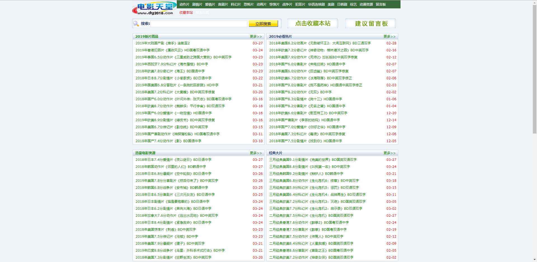Open the 2019新片精品 section title
This screenshot has width=537, height=262.
(x=147, y=37)
